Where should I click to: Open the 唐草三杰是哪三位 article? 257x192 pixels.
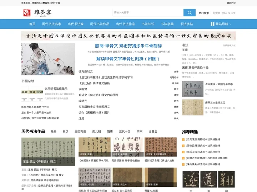pos(215,103)
